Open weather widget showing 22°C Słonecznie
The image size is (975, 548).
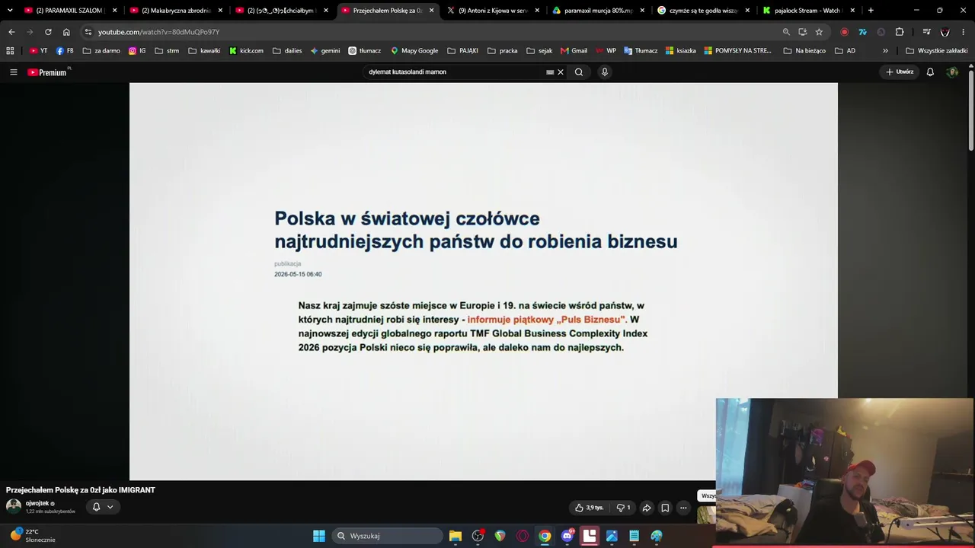(x=32, y=535)
